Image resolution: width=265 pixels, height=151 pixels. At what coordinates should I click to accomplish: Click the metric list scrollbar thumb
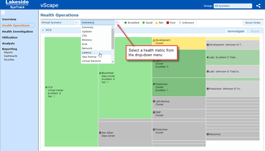coord(113,39)
